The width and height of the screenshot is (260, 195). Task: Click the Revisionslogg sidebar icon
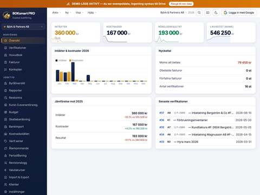coord(5,162)
